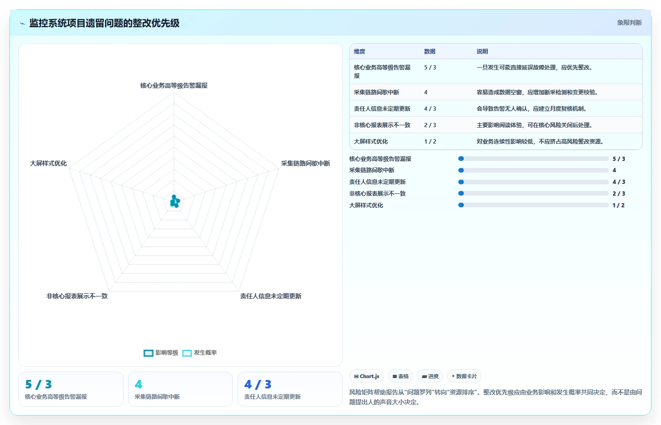Click the progress bar for 大屏样式优化

533,205
